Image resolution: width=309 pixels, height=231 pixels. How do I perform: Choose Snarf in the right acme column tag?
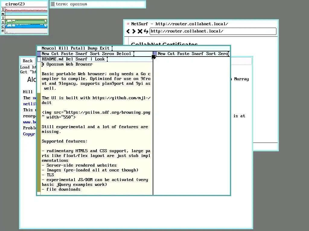tap(197, 54)
